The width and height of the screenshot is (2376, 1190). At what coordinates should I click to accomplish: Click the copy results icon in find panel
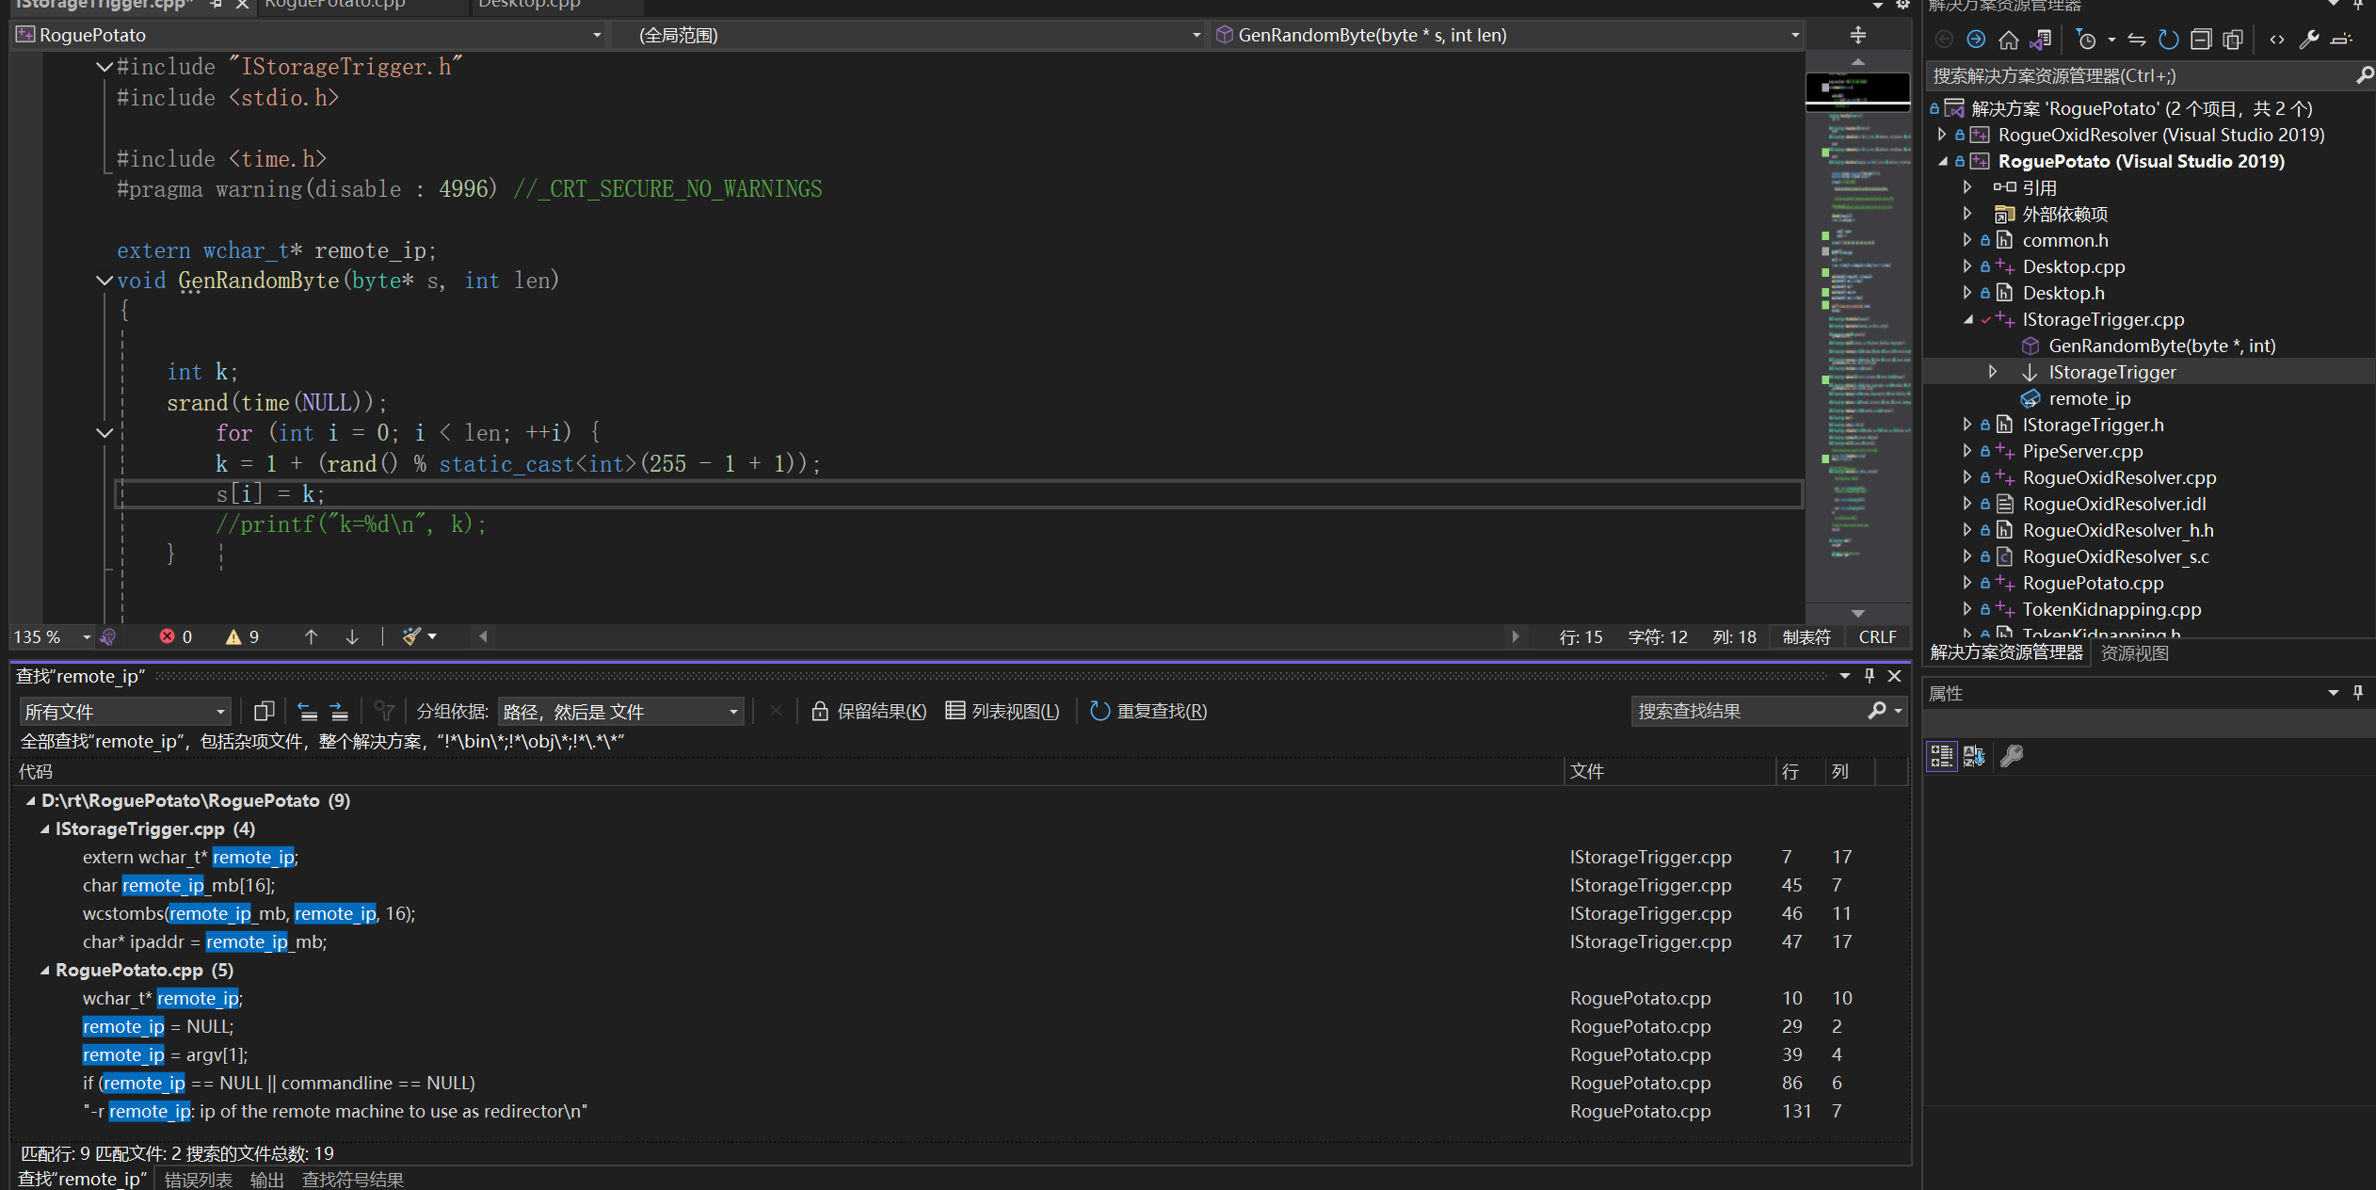(264, 711)
